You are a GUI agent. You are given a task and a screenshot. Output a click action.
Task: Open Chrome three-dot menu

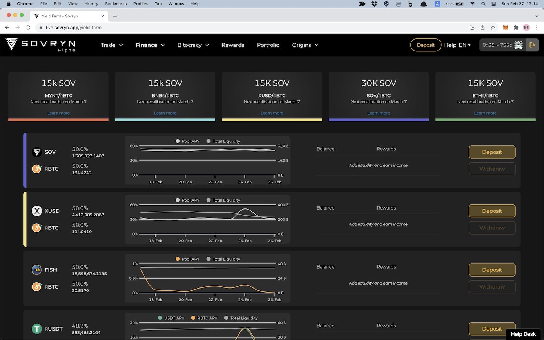[x=537, y=28]
